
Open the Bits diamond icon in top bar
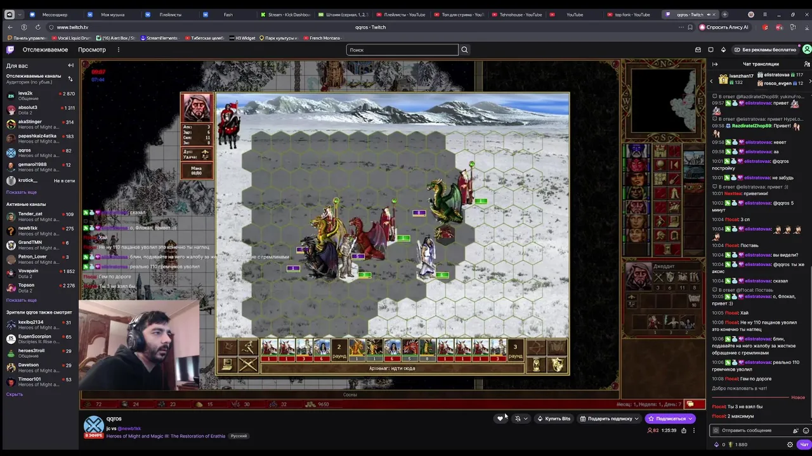click(723, 49)
